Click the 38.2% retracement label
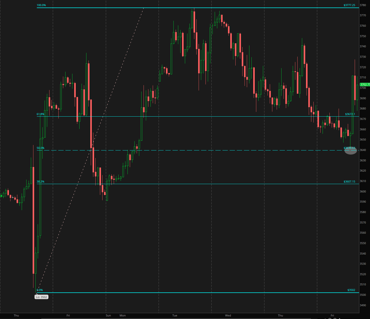 pos(41,182)
